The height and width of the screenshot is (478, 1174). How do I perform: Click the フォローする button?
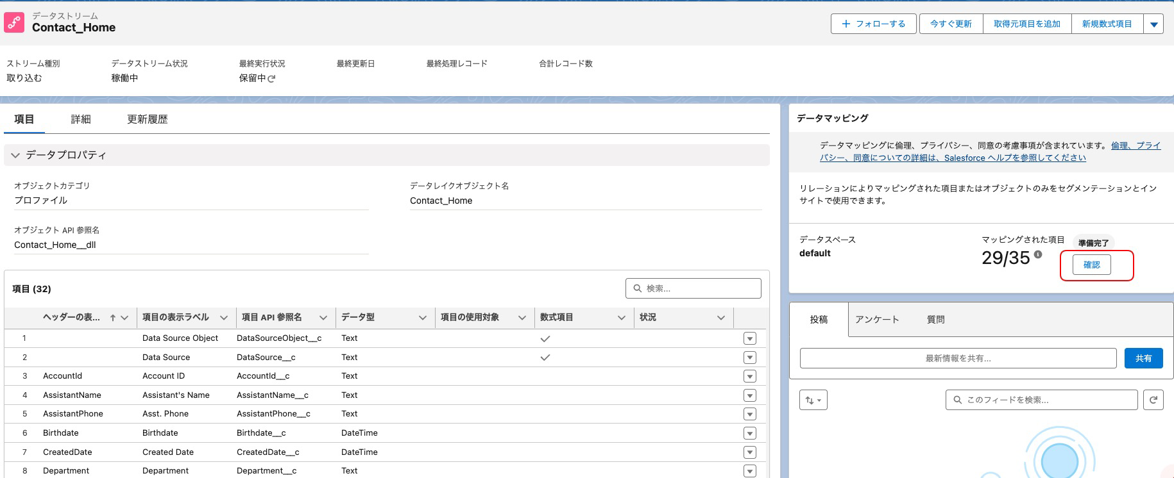(x=874, y=24)
